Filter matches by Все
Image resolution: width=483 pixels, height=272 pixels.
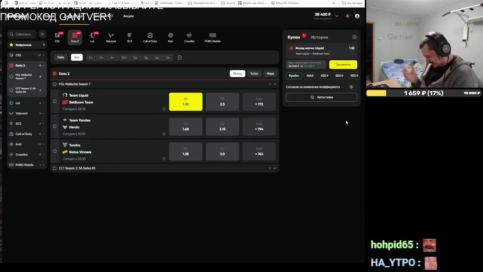click(x=77, y=57)
